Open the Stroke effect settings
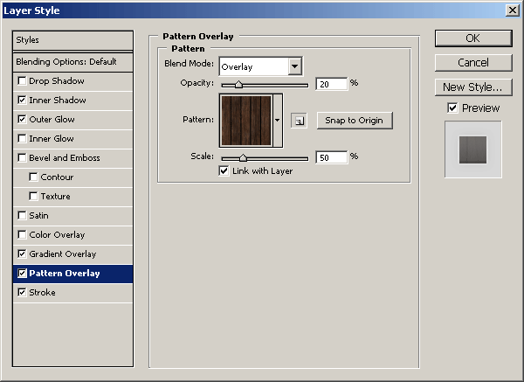Viewport: 524px width, 382px height. pos(72,293)
